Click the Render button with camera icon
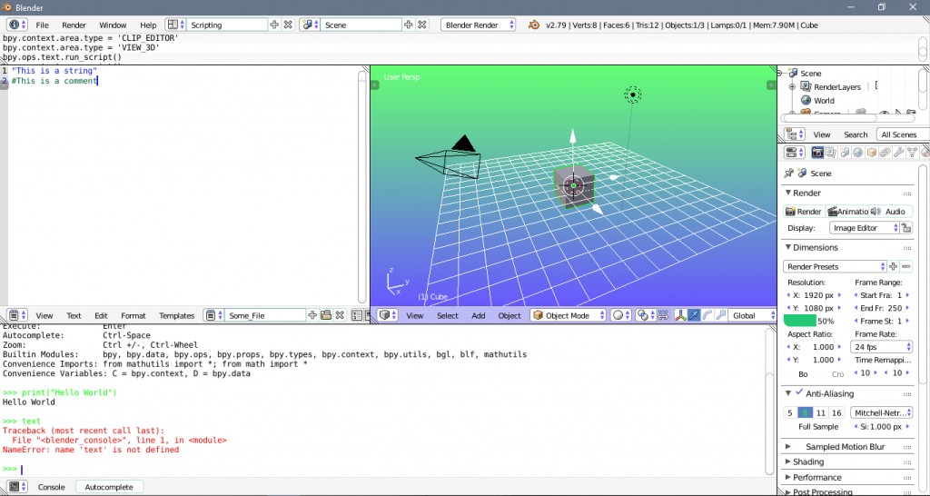Screen dimensions: 930x496 click(x=804, y=211)
